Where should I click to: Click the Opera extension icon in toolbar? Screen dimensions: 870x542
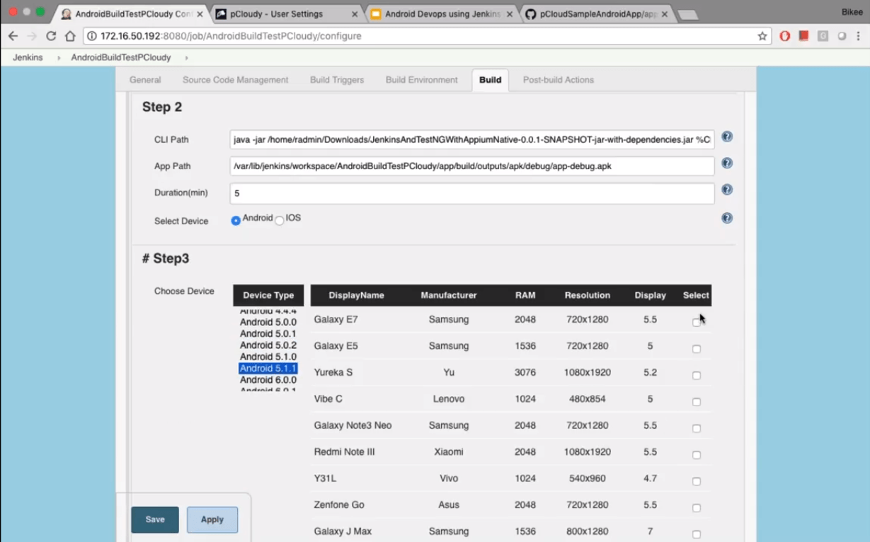[x=785, y=36]
